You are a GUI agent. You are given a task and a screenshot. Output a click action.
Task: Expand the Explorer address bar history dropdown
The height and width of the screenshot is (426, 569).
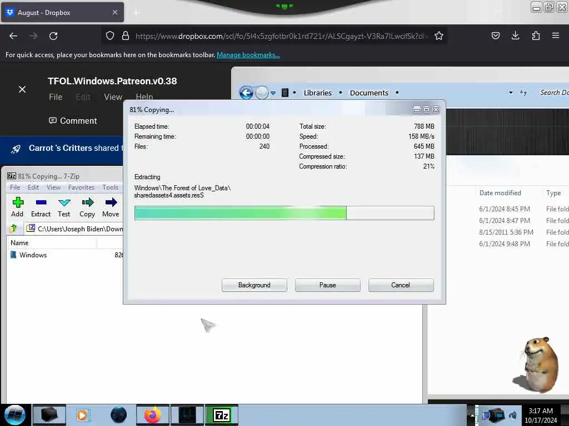pos(511,93)
